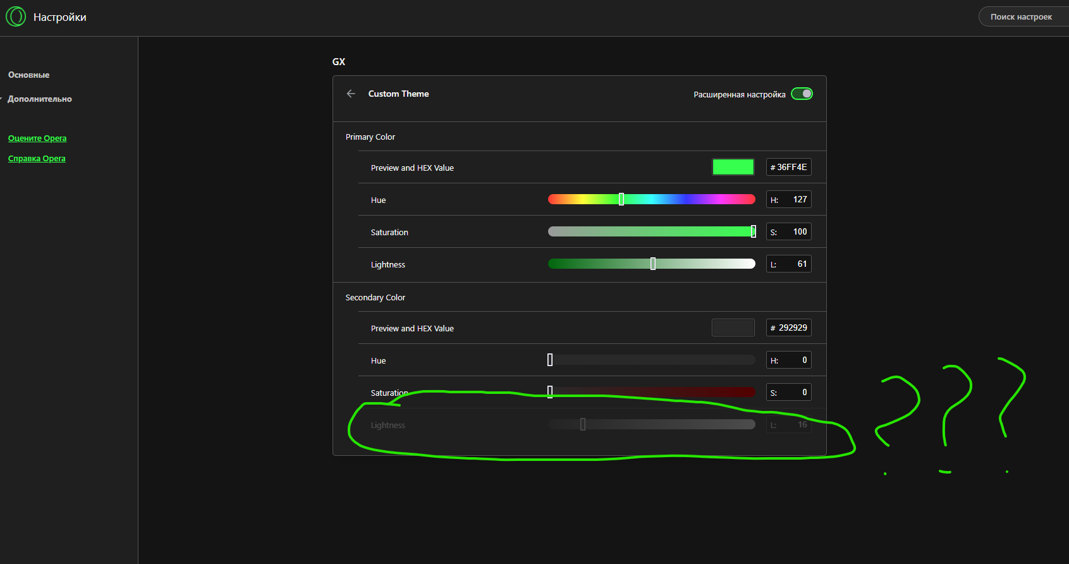1069x564 pixels.
Task: Click the Secondary Color heading
Action: [x=376, y=297]
